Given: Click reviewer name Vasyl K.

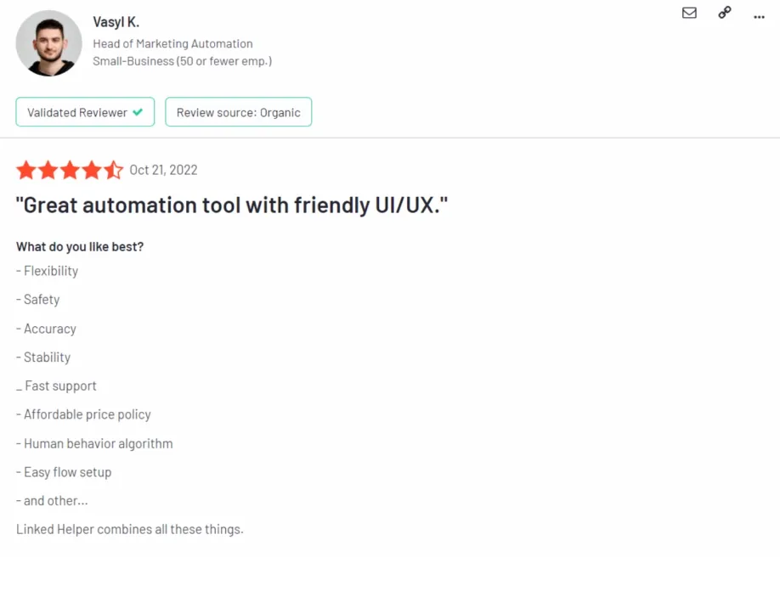Looking at the screenshot, I should click(x=116, y=21).
